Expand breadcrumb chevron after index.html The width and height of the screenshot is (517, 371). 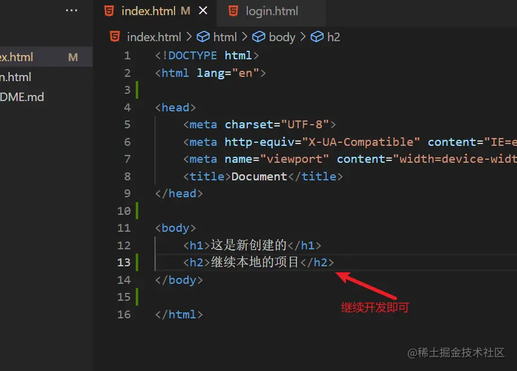click(189, 37)
